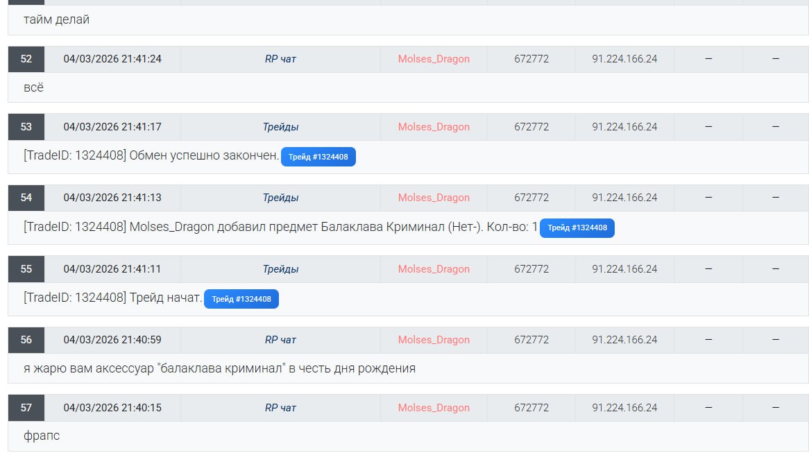Image resolution: width=809 pixels, height=455 pixels.
Task: Click the 'RP чат' category in row 52
Action: point(280,59)
